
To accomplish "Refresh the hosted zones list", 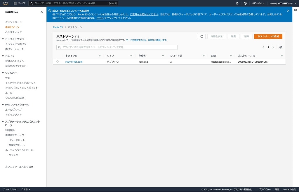I will pyautogui.click(x=201, y=36).
